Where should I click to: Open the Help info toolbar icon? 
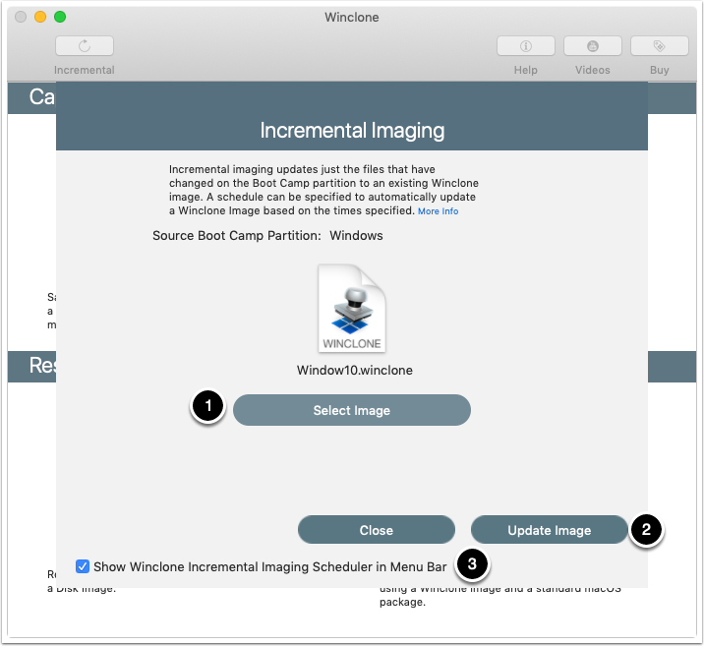tap(526, 46)
